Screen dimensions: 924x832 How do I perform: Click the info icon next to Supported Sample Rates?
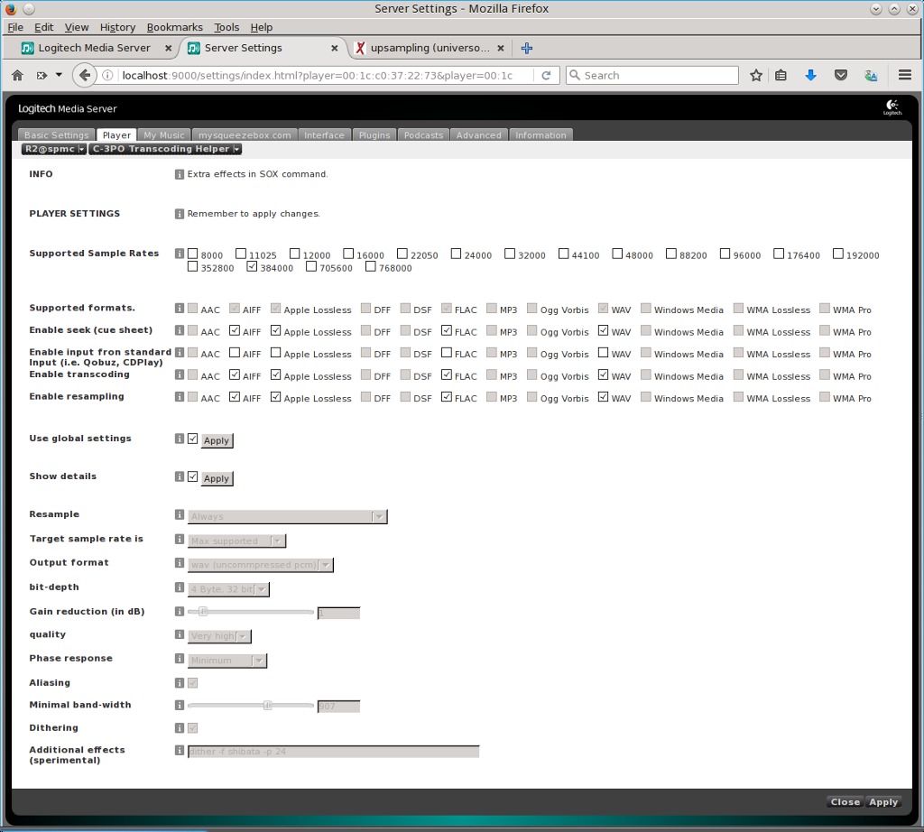pyautogui.click(x=180, y=254)
